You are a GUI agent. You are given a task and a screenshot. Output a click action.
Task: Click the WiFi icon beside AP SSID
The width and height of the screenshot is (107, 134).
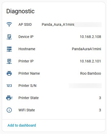click(x=9, y=24)
